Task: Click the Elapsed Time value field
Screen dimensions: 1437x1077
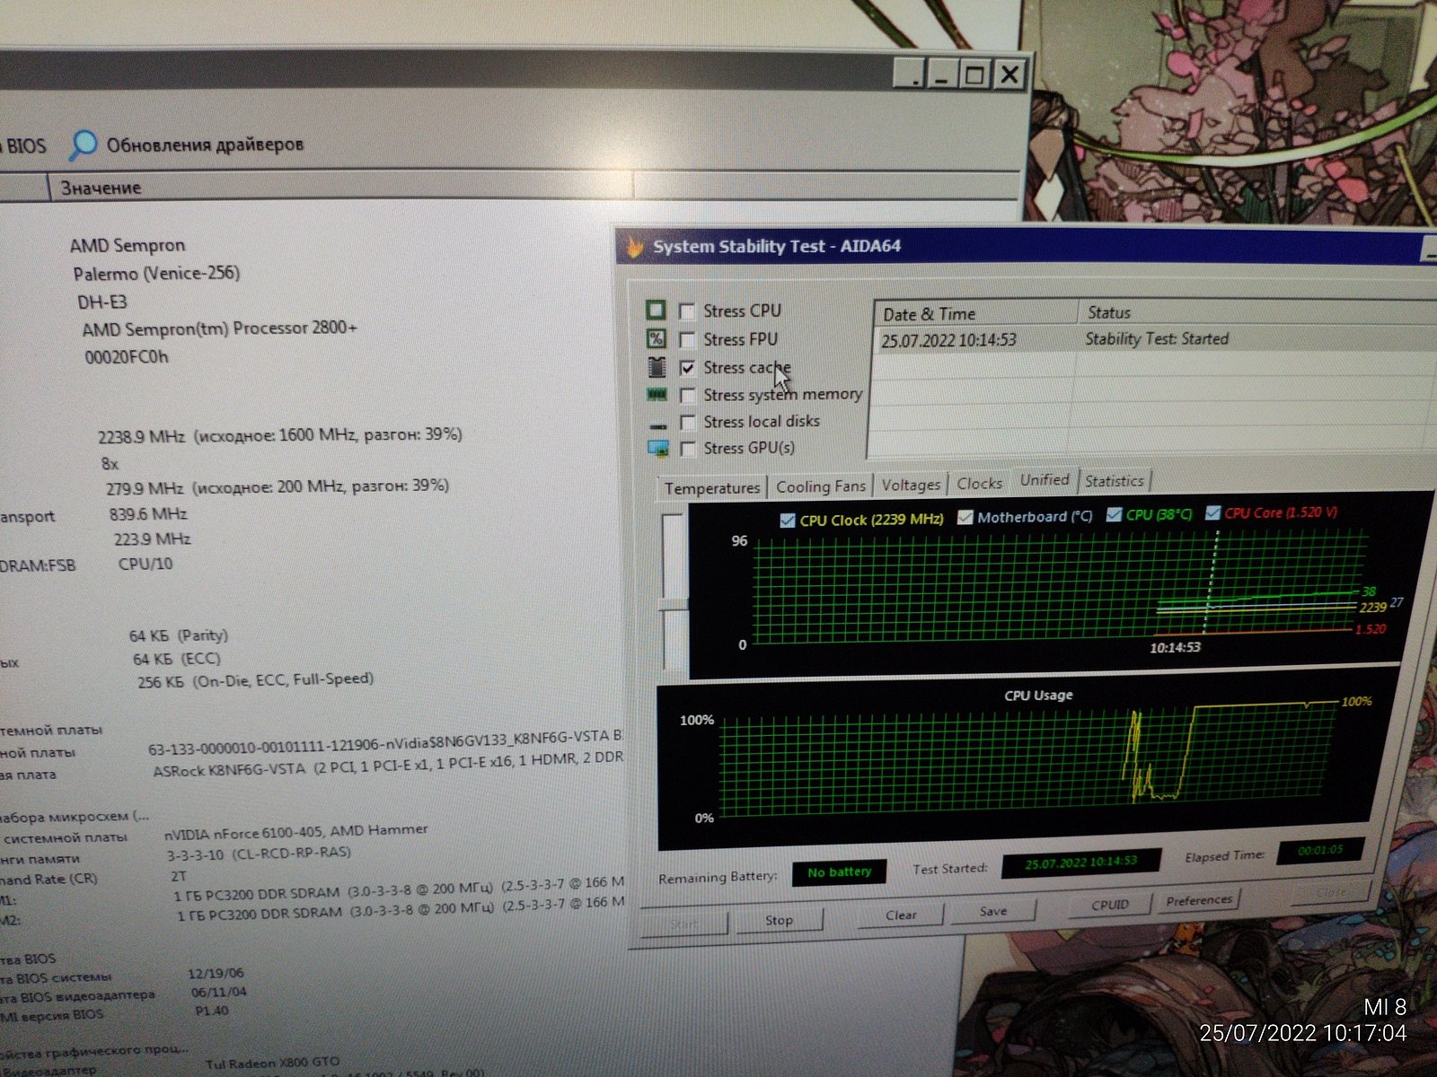Action: (1320, 850)
